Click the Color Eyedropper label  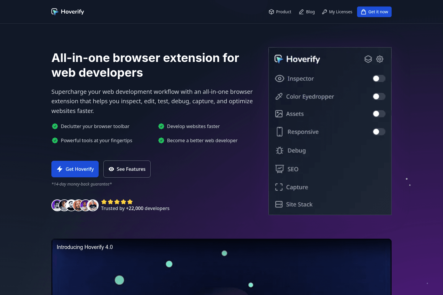(310, 96)
